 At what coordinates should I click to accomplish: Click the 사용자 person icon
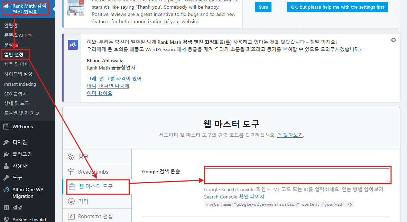[6, 166]
